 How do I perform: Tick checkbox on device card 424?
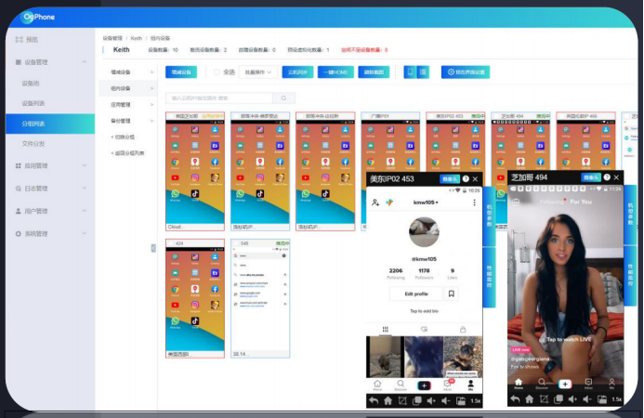tap(171, 243)
